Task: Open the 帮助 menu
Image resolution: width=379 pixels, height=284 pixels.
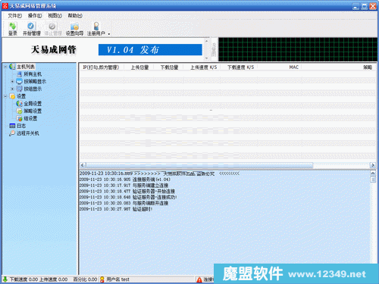Action: (75, 16)
